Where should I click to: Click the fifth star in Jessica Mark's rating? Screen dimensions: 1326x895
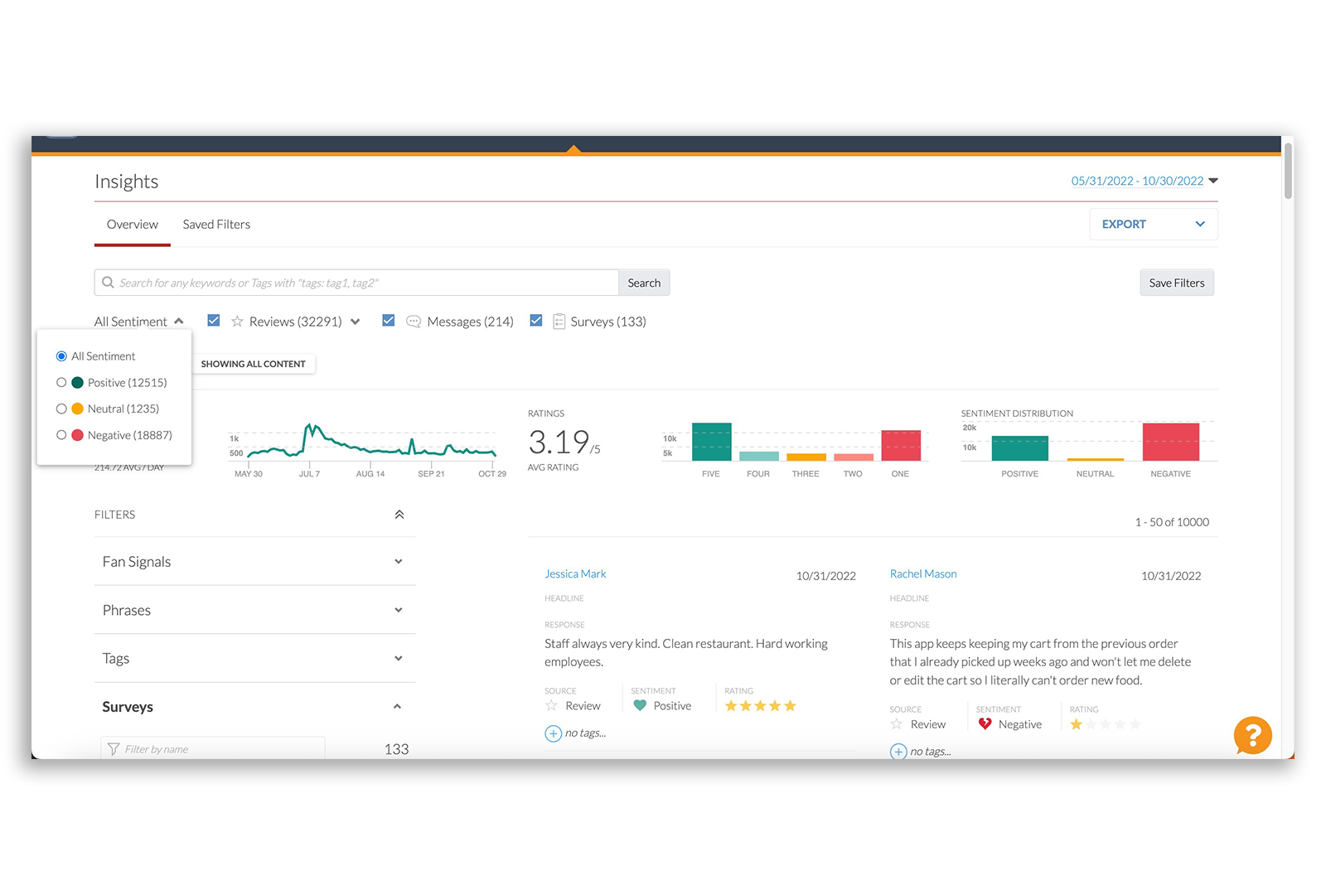point(790,706)
